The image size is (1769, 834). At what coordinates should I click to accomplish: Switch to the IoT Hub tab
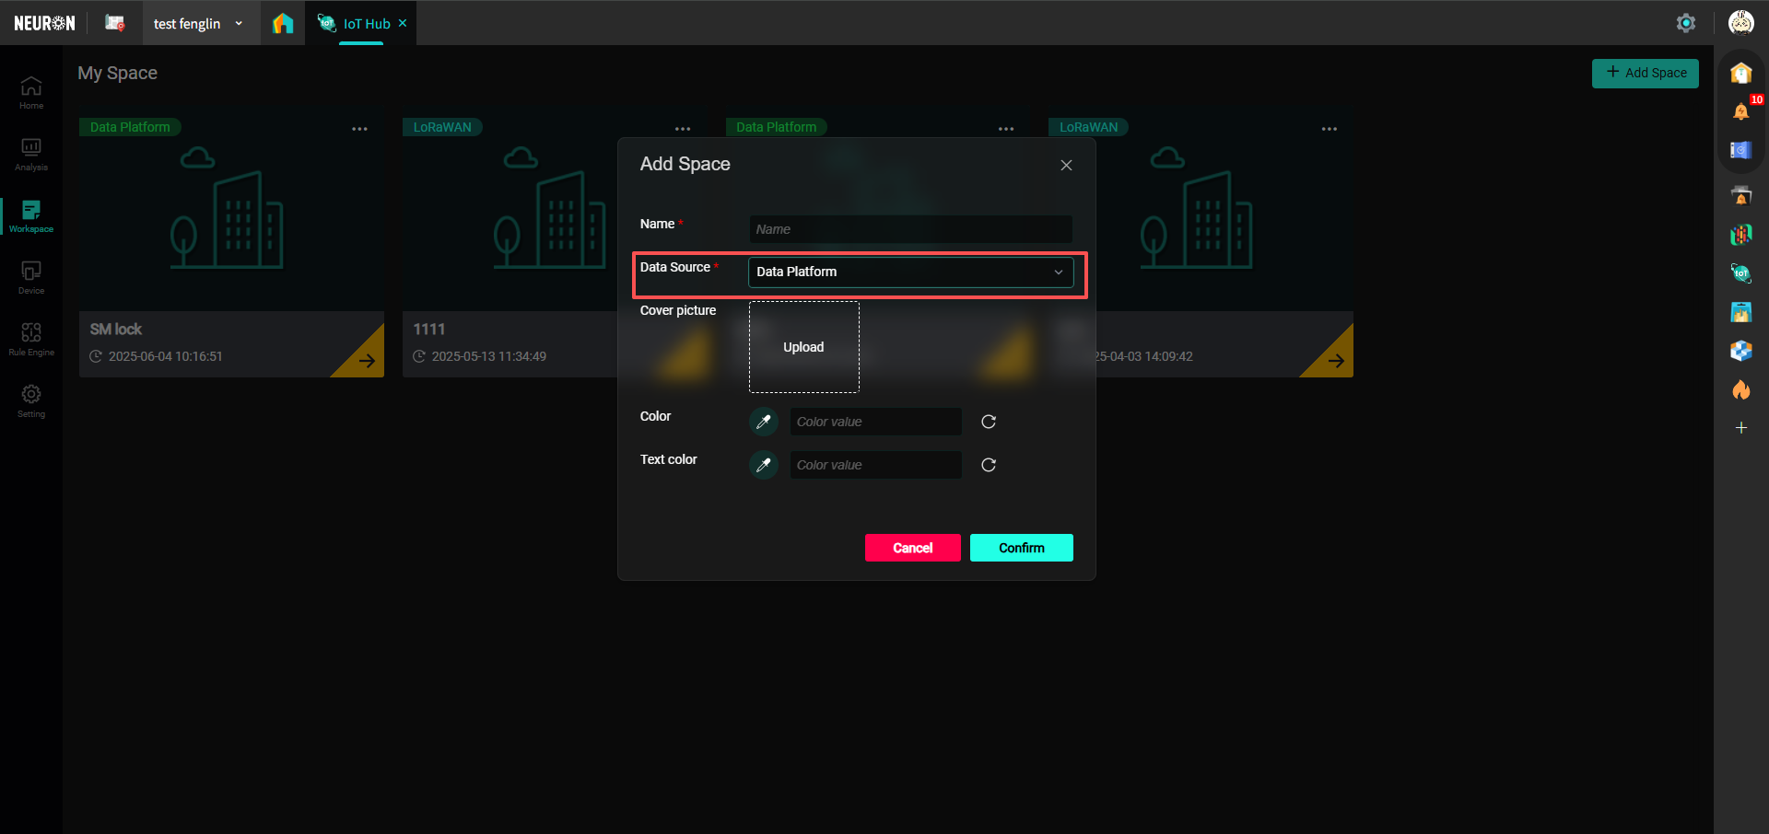(x=366, y=24)
